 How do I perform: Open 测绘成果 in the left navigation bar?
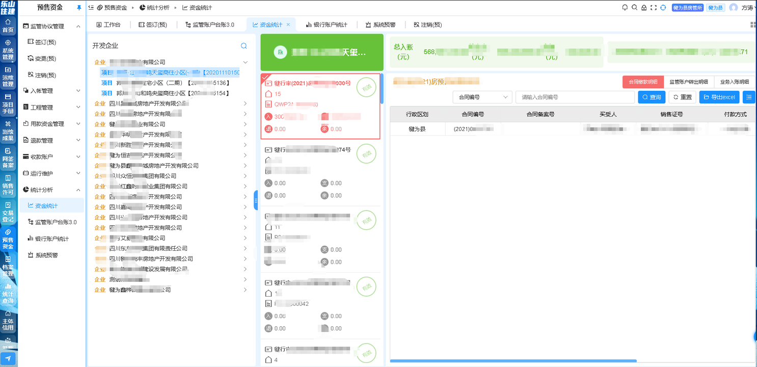click(8, 130)
